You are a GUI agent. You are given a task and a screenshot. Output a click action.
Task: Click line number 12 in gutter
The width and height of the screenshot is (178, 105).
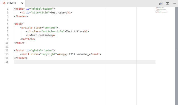7,50
